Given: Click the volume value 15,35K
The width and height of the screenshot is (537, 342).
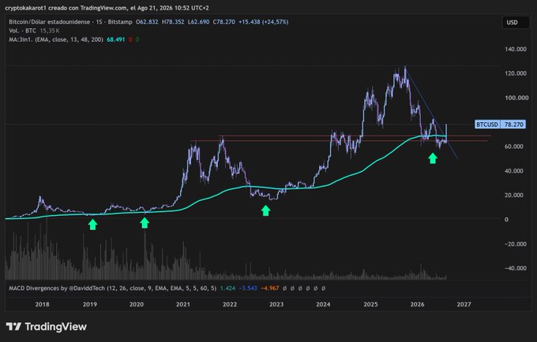Looking at the screenshot, I should click(x=50, y=31).
